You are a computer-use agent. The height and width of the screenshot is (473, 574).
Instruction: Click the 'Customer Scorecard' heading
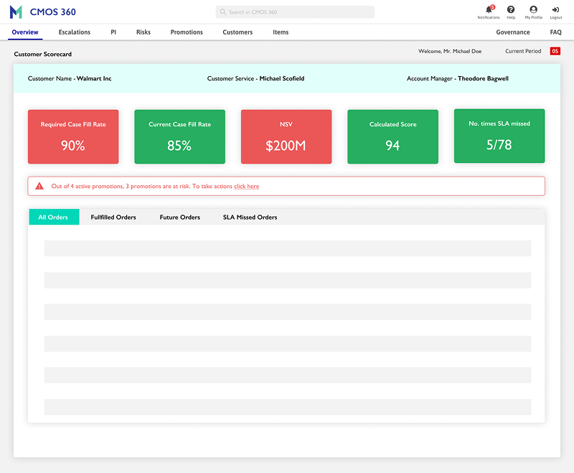(x=43, y=54)
